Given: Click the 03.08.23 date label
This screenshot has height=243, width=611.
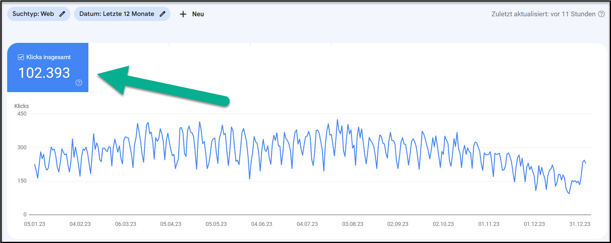Looking at the screenshot, I should pos(353,224).
